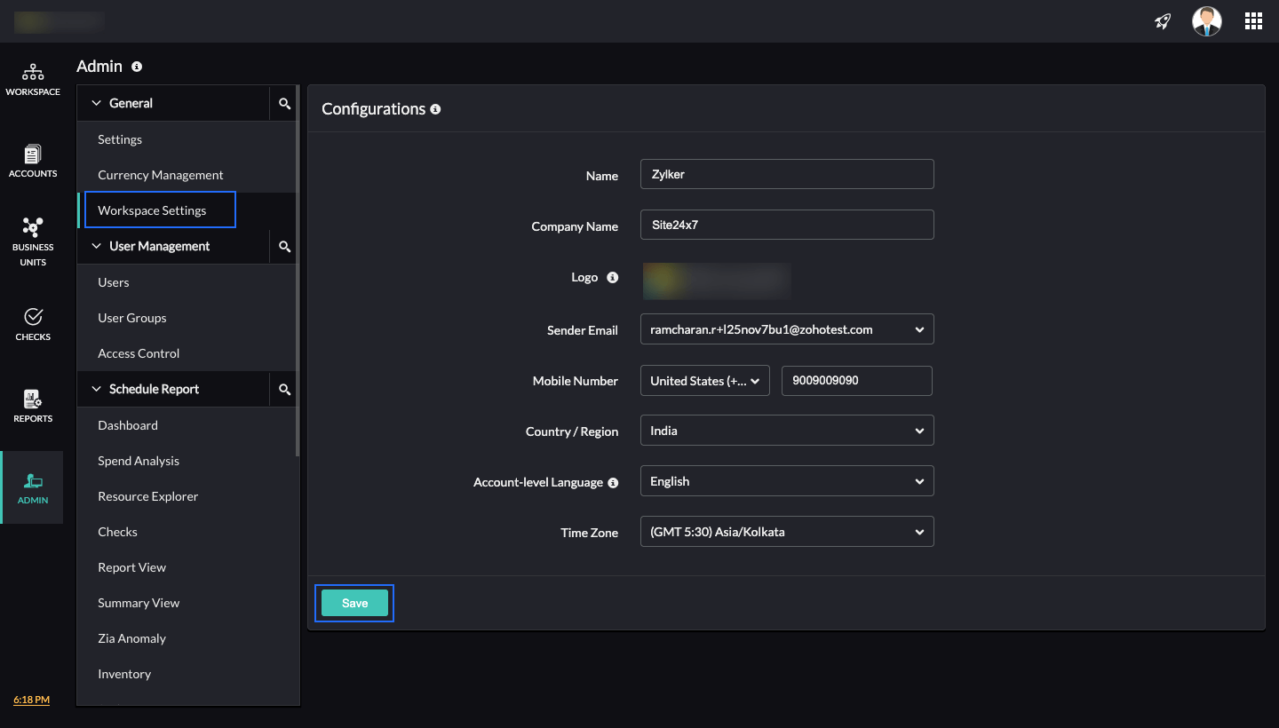Open the user profile avatar
Image resolution: width=1279 pixels, height=728 pixels.
pos(1206,21)
